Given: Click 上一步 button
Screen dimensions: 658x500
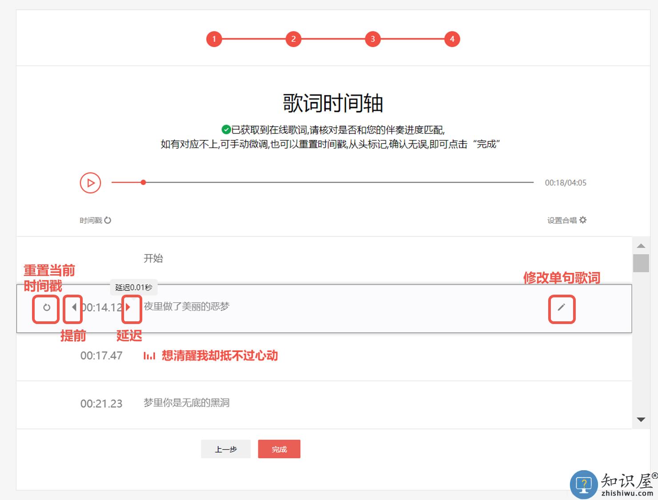Looking at the screenshot, I should (x=226, y=449).
